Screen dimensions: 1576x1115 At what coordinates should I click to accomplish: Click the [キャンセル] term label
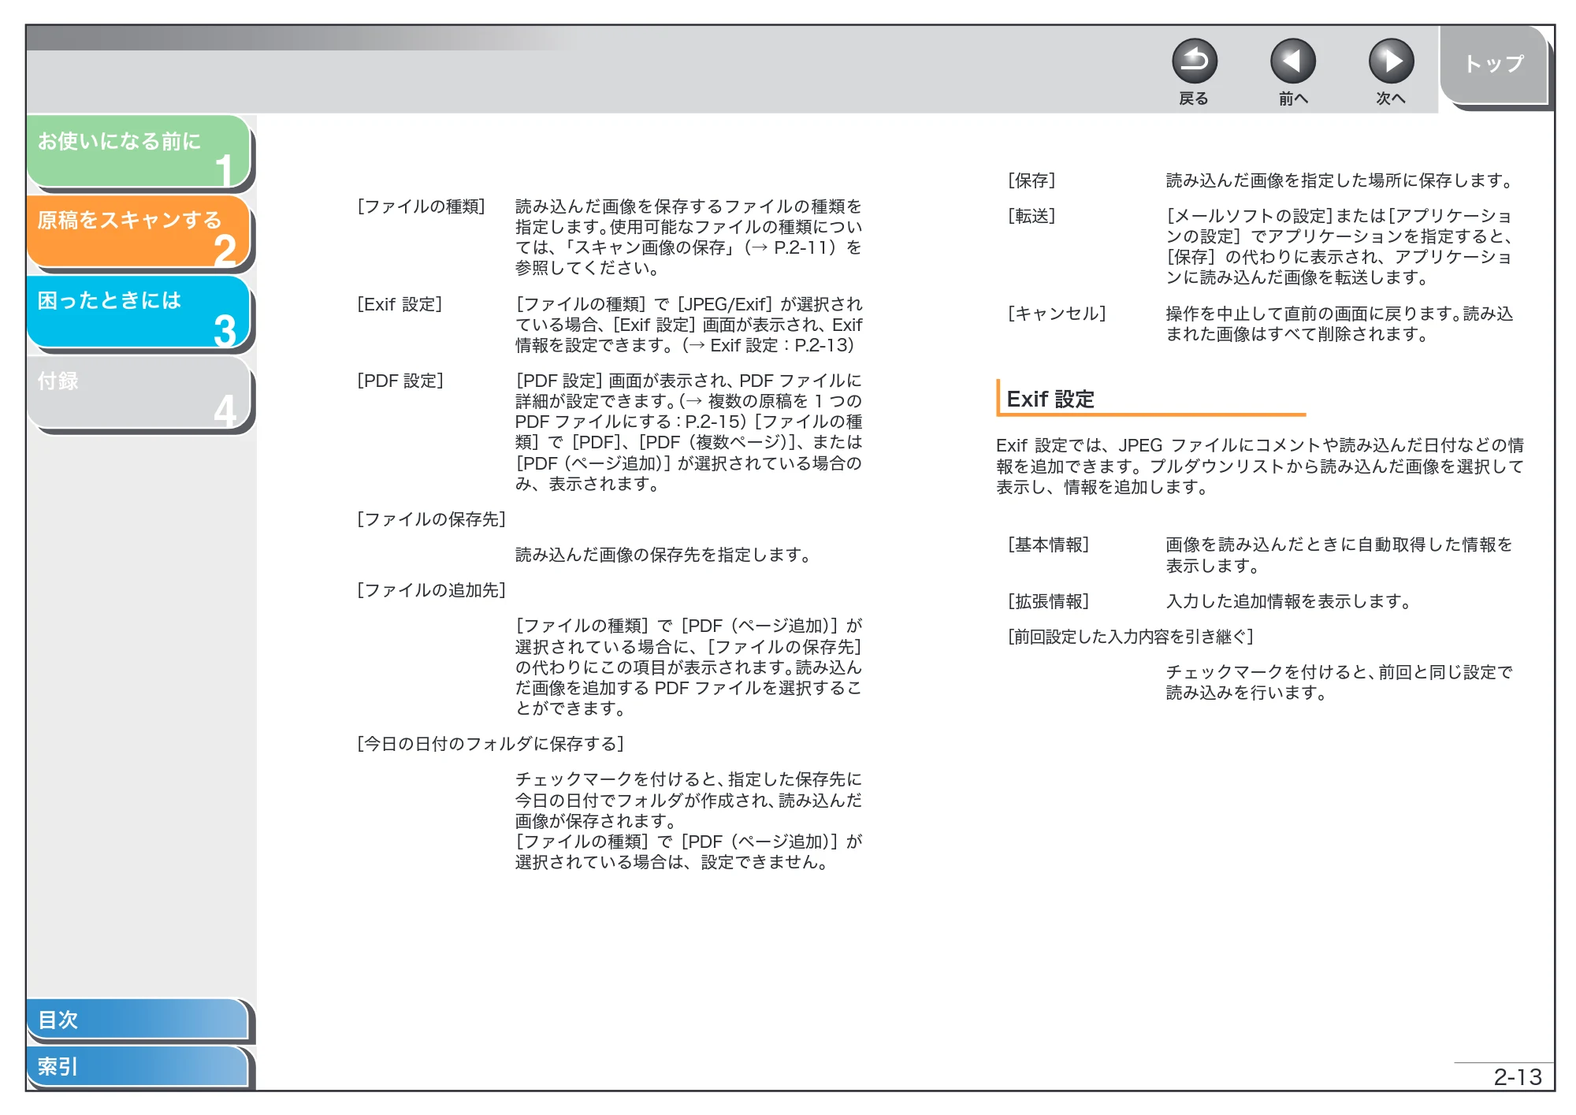1057,314
